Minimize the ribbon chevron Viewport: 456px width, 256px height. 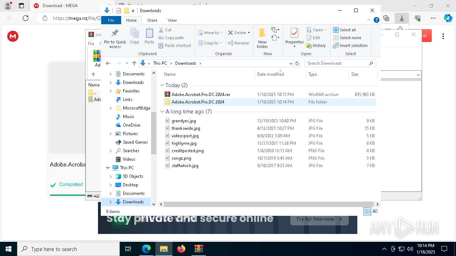369,20
